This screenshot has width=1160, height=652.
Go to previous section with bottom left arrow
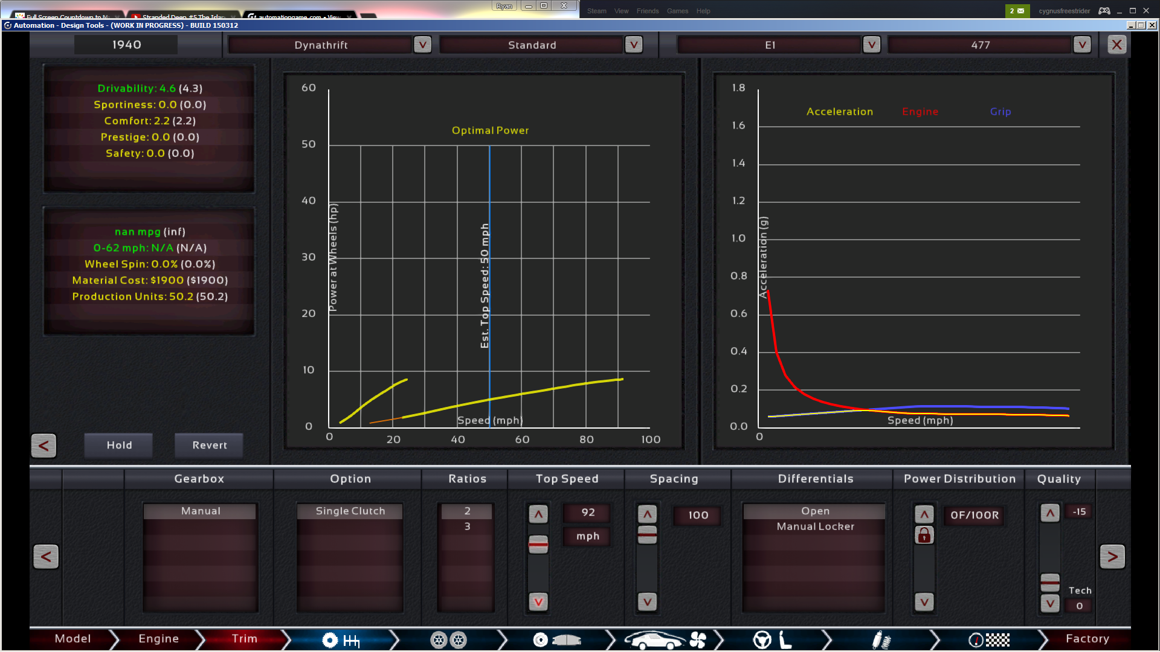pyautogui.click(x=46, y=557)
